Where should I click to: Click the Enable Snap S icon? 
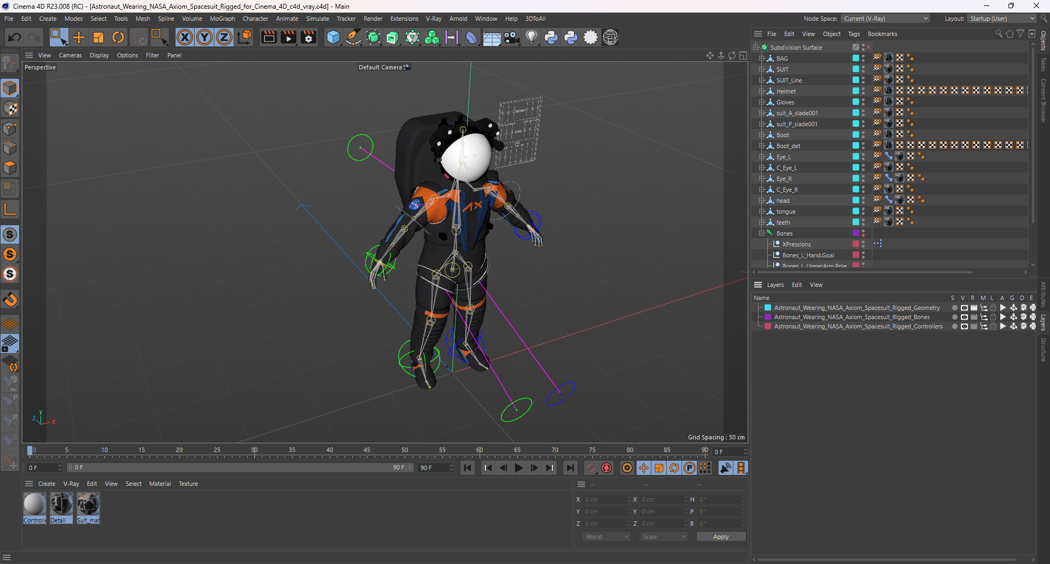pos(10,234)
